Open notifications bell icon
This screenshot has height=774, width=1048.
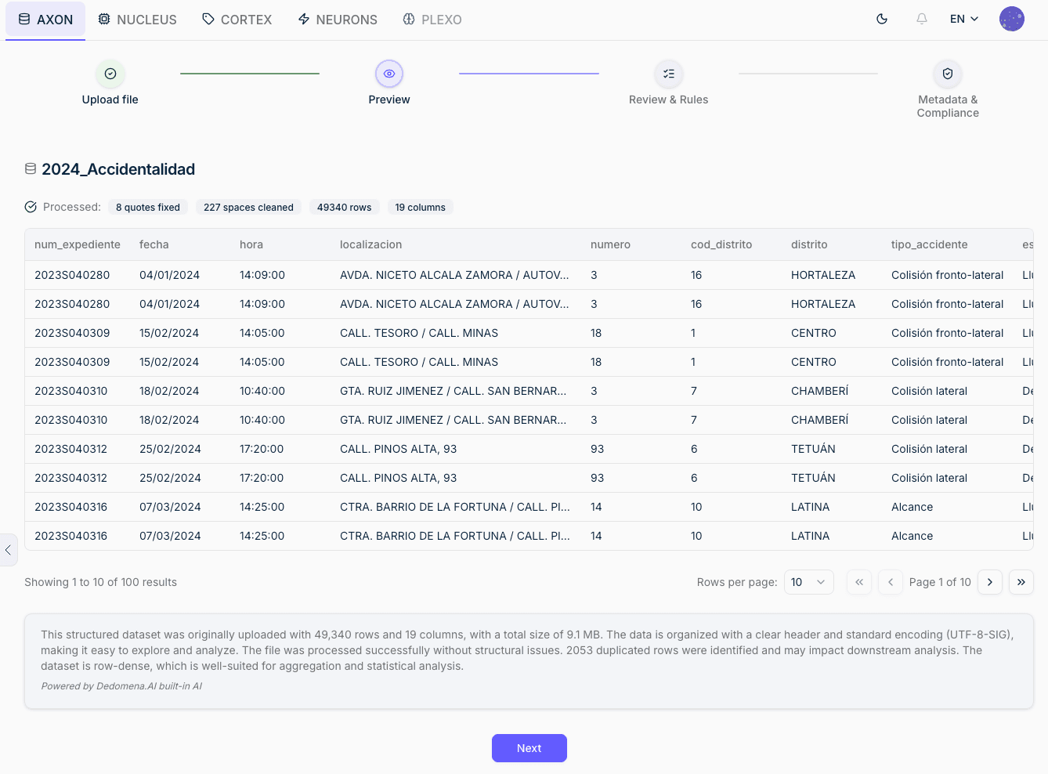tap(922, 19)
